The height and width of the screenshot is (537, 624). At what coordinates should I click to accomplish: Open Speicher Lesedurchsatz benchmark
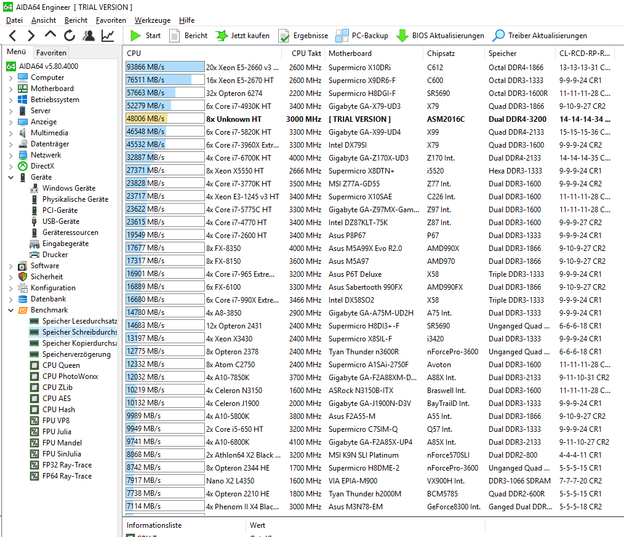coord(79,321)
